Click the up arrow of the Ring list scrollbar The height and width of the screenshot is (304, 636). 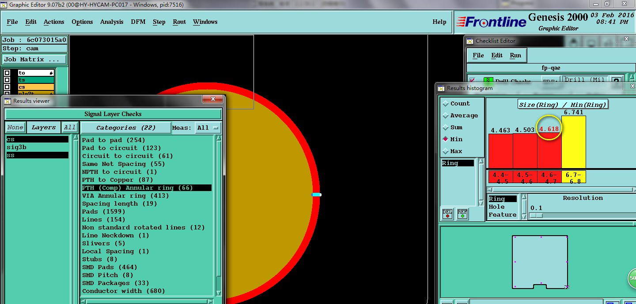click(x=481, y=161)
